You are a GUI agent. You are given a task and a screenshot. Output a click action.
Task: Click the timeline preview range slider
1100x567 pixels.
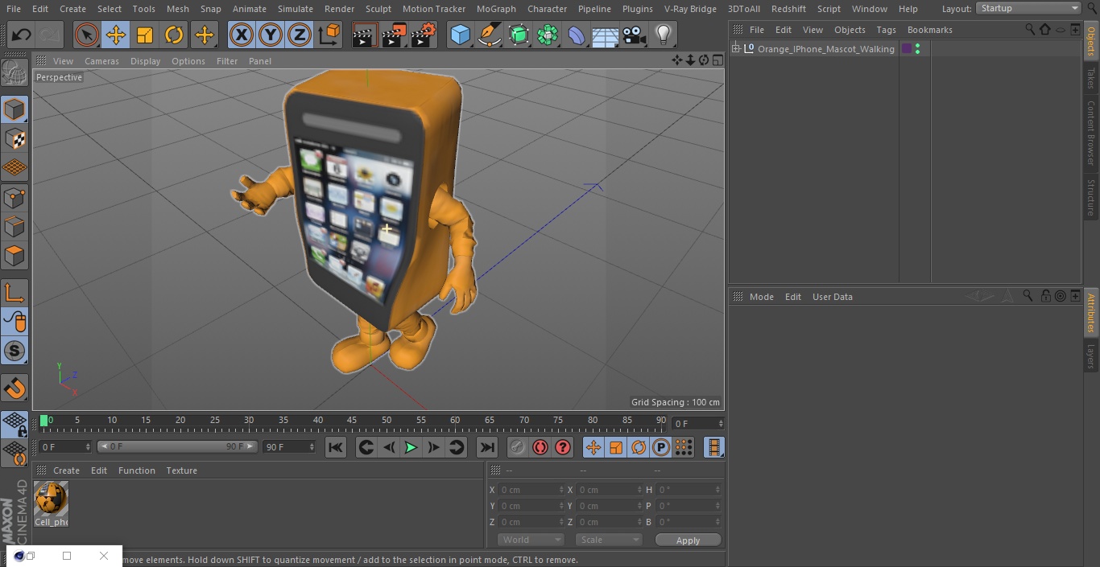[177, 446]
